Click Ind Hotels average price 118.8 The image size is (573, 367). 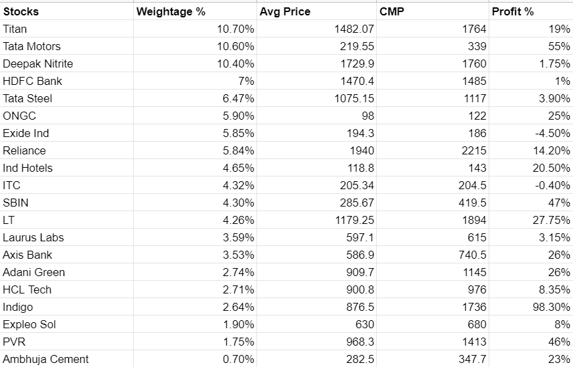(317, 168)
